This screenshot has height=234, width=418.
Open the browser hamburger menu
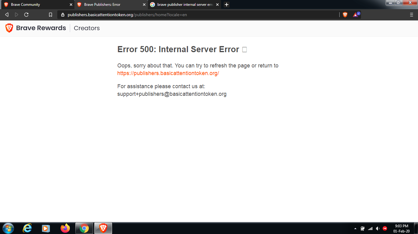(412, 15)
